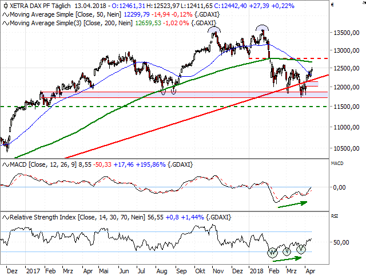Click the high value H:12523,97
366x275 pixels.
point(163,6)
